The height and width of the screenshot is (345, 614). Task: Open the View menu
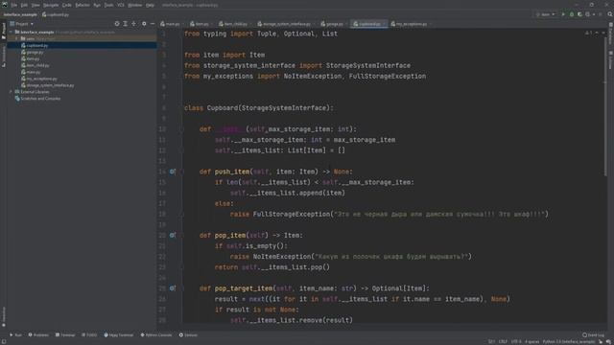[35, 5]
